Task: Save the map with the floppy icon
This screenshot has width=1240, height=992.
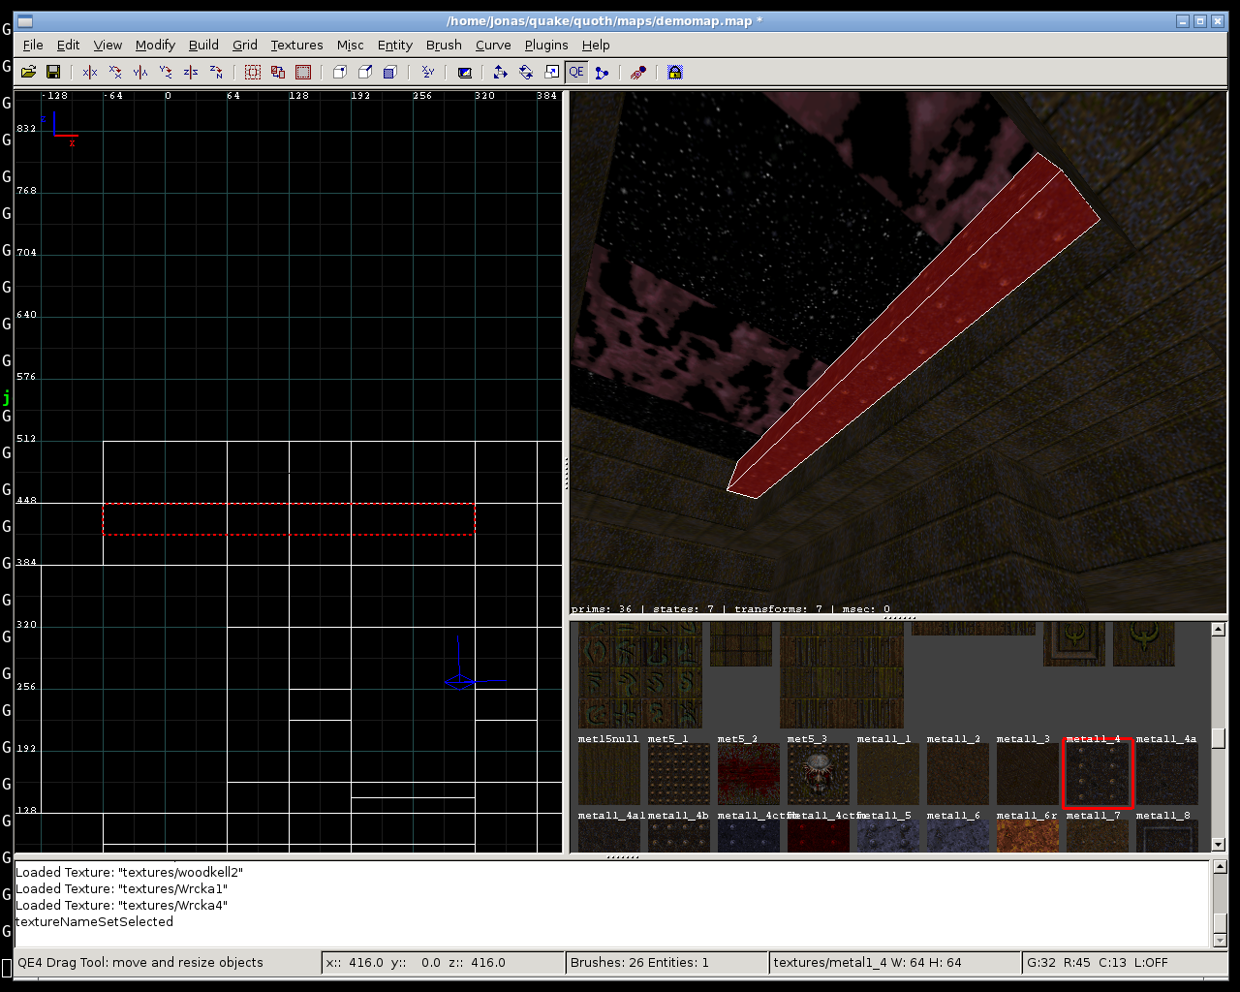Action: coord(53,72)
